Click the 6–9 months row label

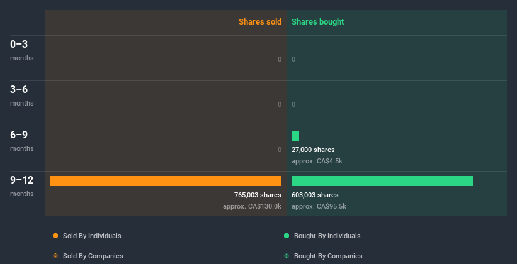click(22, 141)
